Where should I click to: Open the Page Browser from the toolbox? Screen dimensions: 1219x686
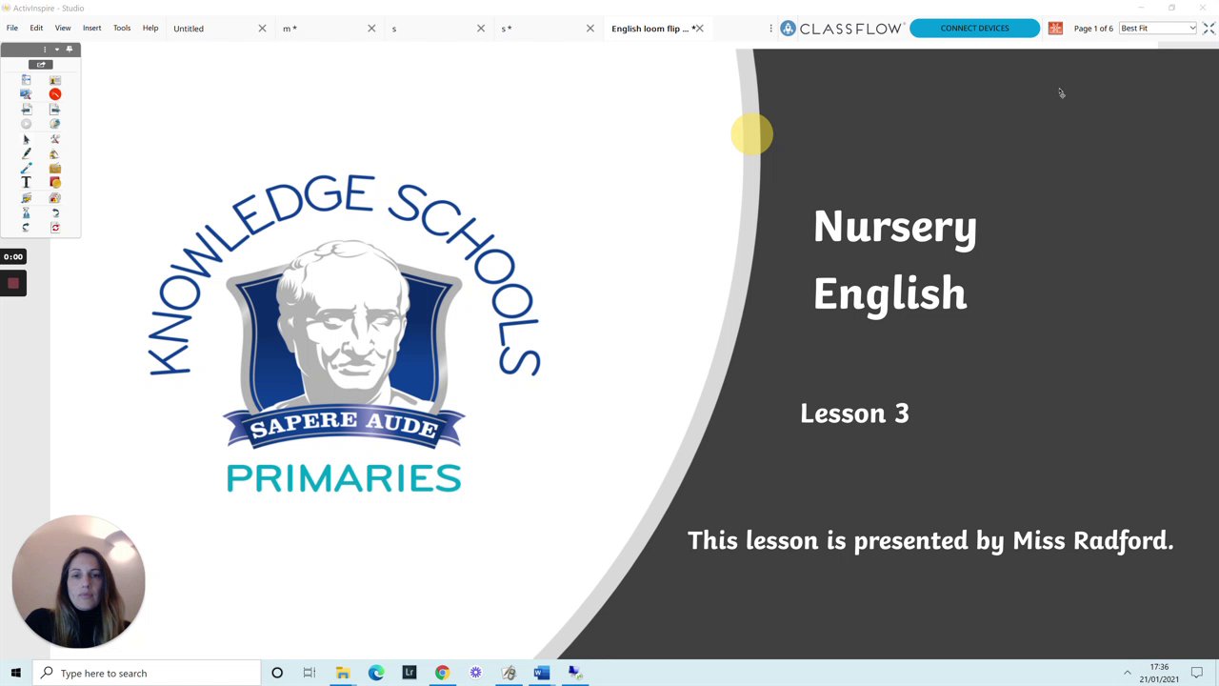point(26,80)
